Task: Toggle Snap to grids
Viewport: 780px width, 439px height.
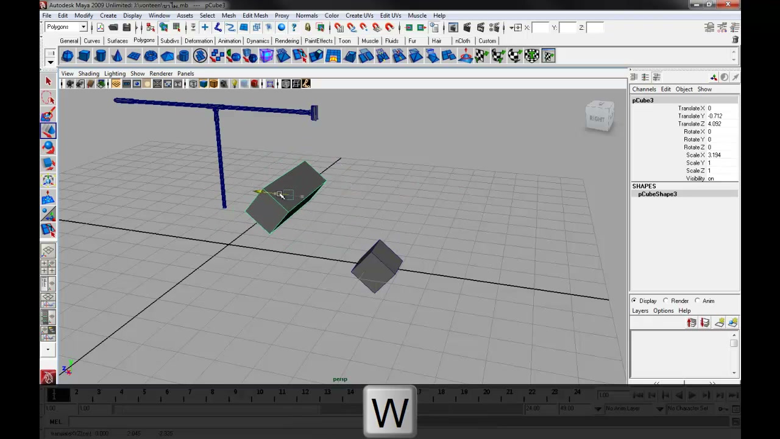Action: (x=338, y=27)
